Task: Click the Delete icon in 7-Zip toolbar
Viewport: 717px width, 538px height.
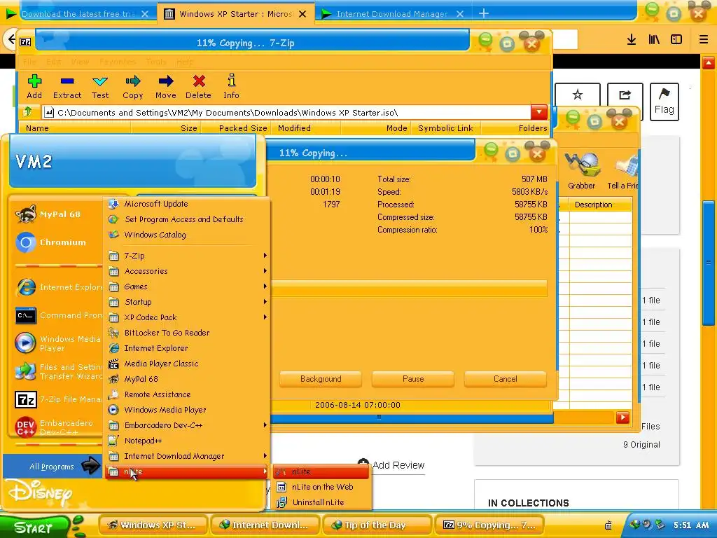Action: [198, 86]
